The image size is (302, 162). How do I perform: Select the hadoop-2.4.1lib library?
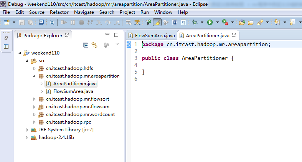click(56, 137)
